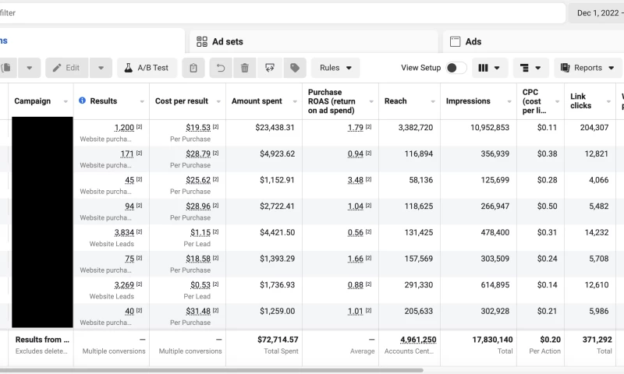The height and width of the screenshot is (374, 624).
Task: Select the 17,830,140 total impressions cell
Action: [x=493, y=340]
